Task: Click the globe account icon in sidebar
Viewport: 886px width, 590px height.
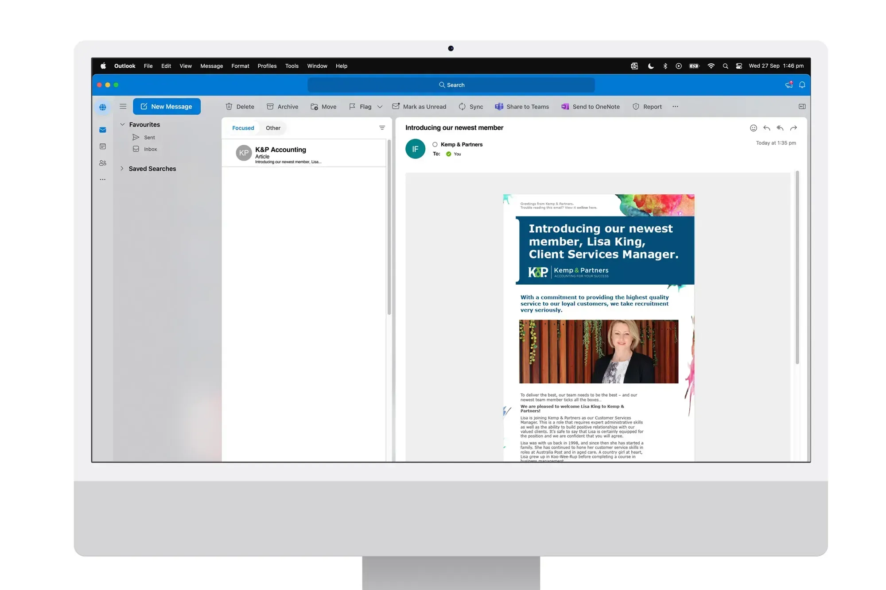Action: (x=103, y=107)
